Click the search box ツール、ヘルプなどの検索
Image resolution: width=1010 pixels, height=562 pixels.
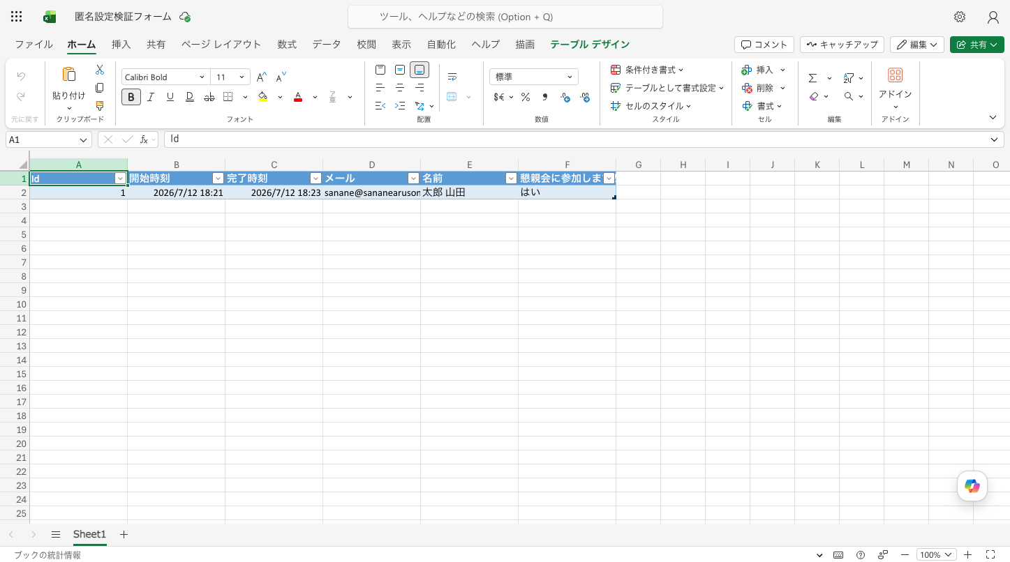[x=505, y=17]
